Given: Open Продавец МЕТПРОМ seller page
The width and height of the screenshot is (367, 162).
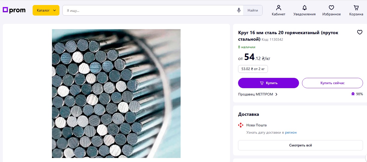Looking at the screenshot, I should point(258,94).
